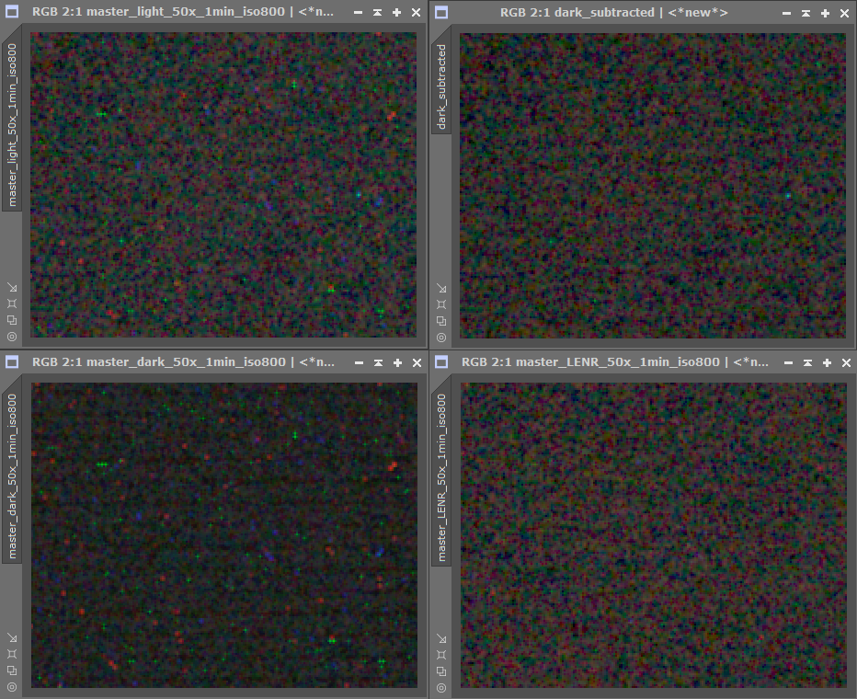Click the overlapping squares icon in master_light window
The width and height of the screenshot is (857, 699).
[12, 320]
